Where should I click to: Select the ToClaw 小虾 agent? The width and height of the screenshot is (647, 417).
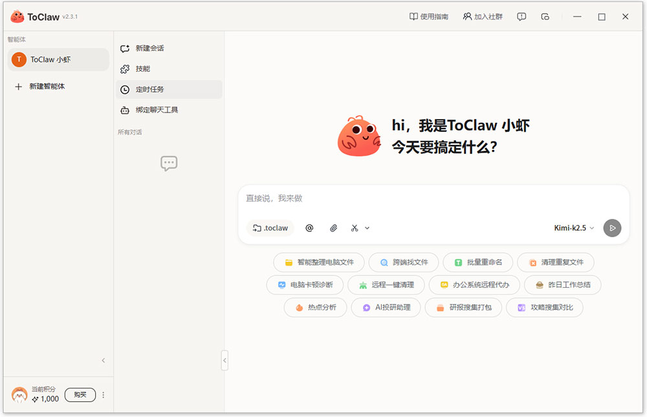pyautogui.click(x=58, y=59)
